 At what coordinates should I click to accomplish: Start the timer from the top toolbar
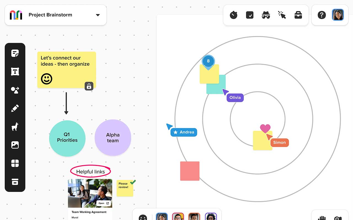(x=233, y=15)
